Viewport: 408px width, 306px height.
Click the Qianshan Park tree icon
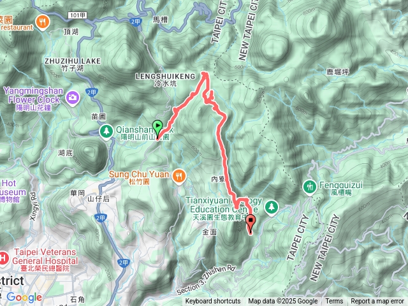[x=106, y=131]
